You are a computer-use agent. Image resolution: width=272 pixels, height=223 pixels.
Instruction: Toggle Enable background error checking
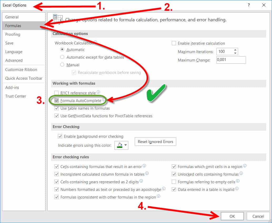[60, 136]
